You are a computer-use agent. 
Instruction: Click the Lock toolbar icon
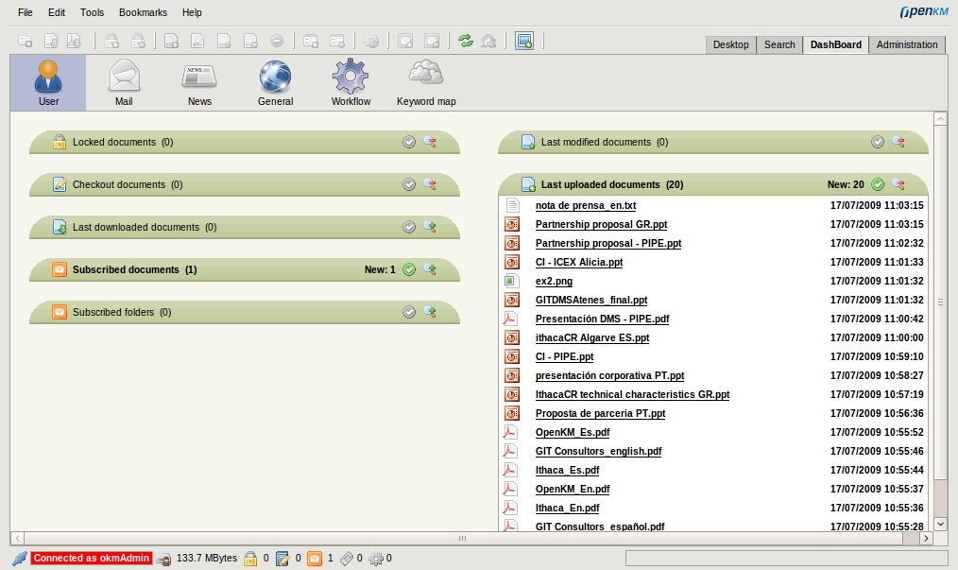tap(111, 41)
